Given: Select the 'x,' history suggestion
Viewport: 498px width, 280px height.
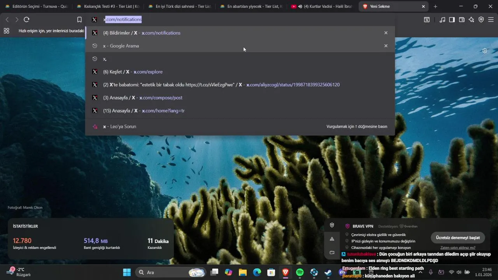Looking at the screenshot, I should 240,59.
